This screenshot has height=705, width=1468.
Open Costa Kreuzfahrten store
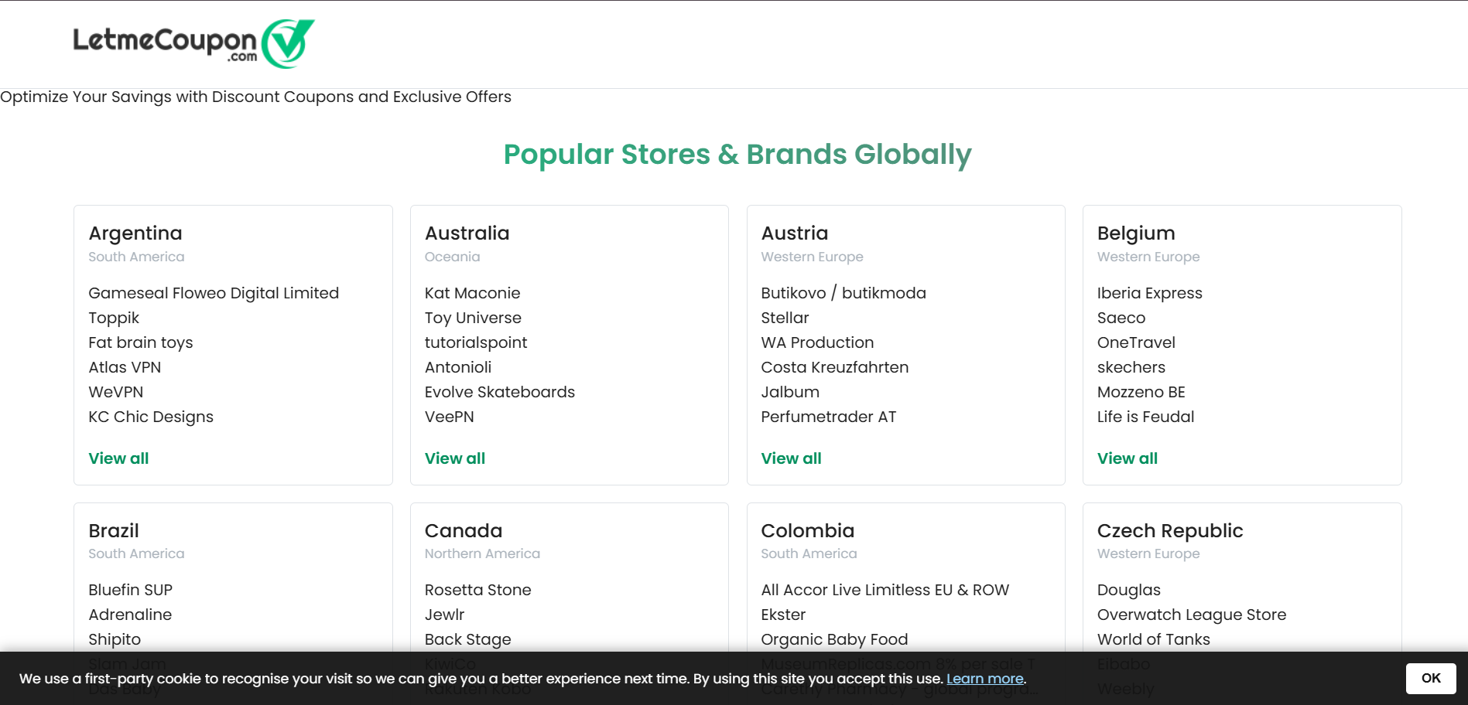(835, 367)
